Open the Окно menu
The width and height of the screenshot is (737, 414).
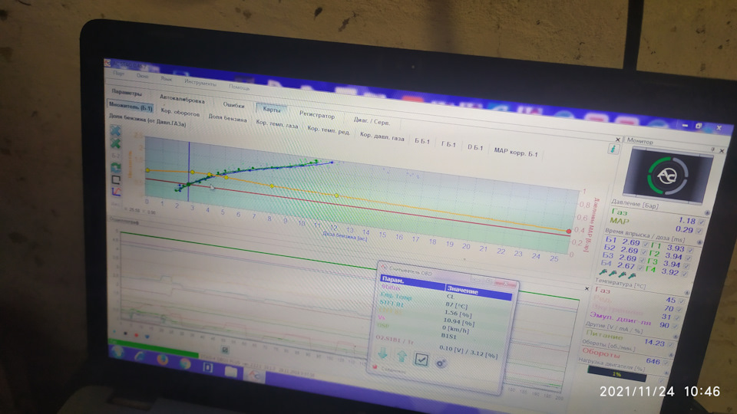143,76
